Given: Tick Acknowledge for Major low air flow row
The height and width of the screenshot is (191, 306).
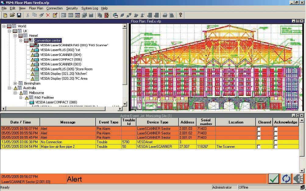Looking at the screenshot, I should [x=276, y=147].
